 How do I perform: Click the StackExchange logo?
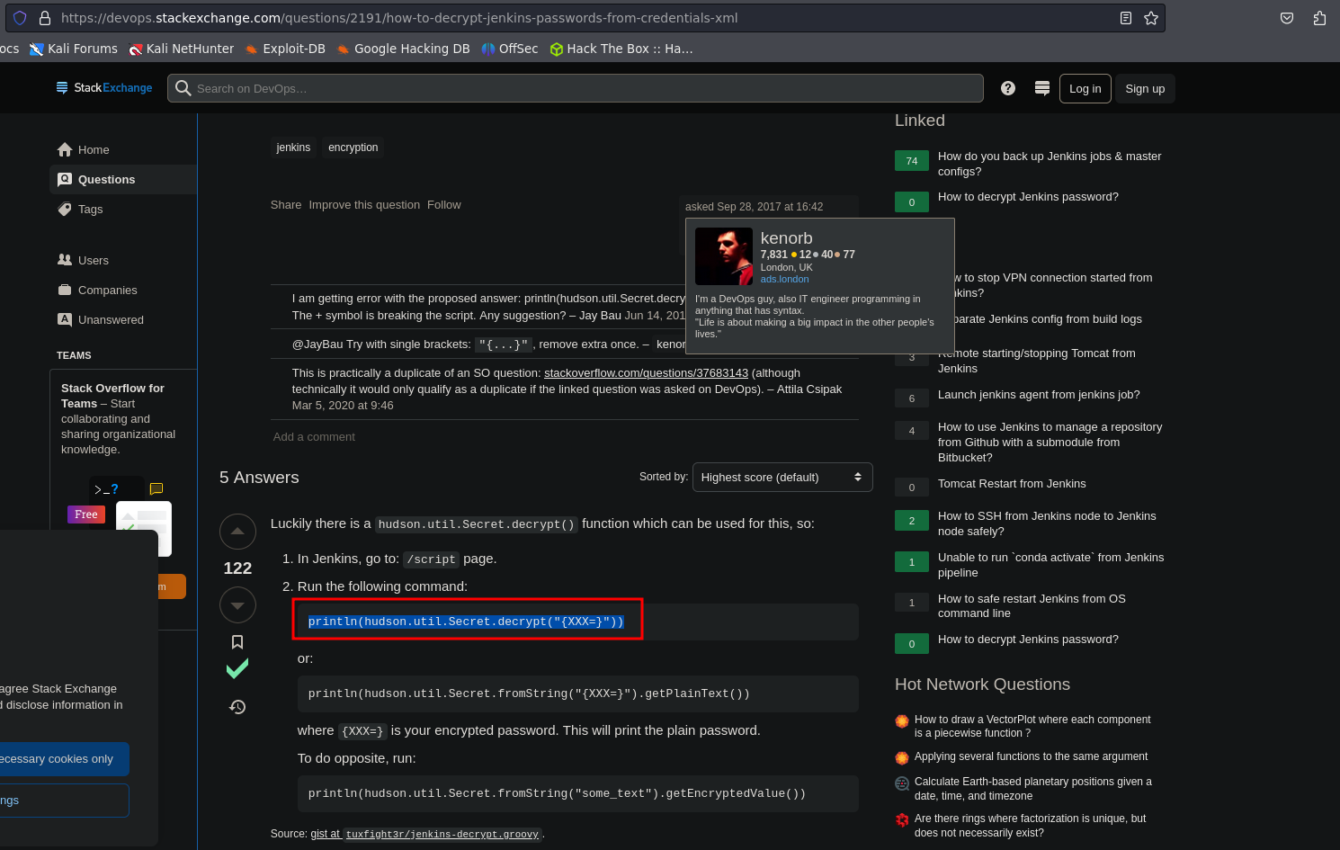104,88
